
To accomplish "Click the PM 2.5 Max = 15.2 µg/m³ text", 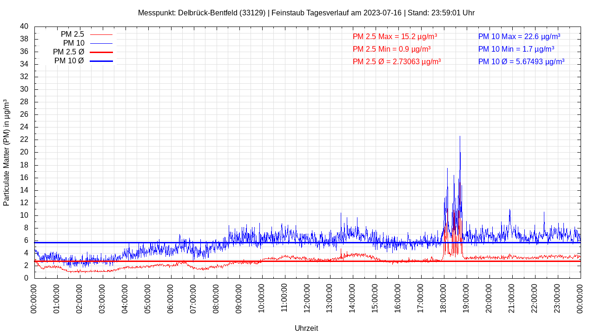I will click(395, 36).
